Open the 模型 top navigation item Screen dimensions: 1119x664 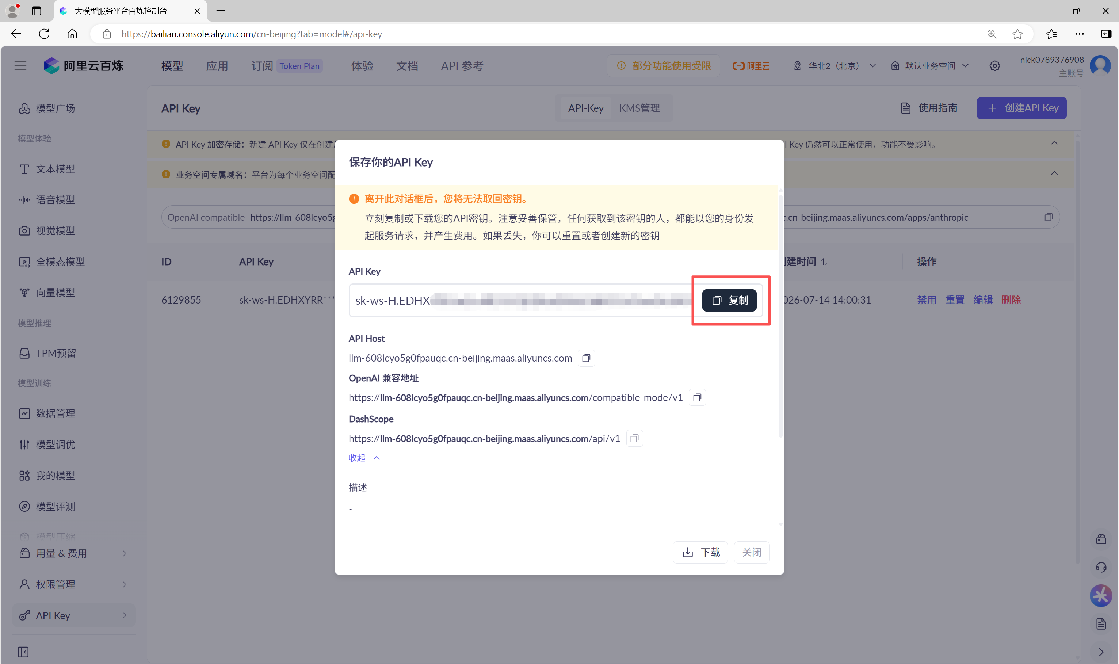(x=172, y=66)
